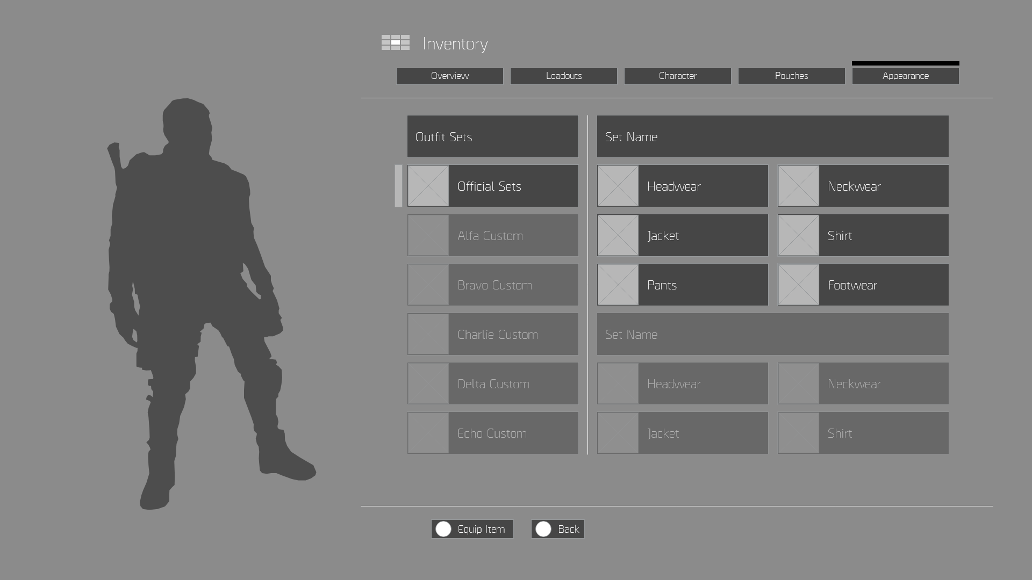Viewport: 1032px width, 580px height.
Task: Select the dimmed Neckwear label in second set
Action: (854, 384)
